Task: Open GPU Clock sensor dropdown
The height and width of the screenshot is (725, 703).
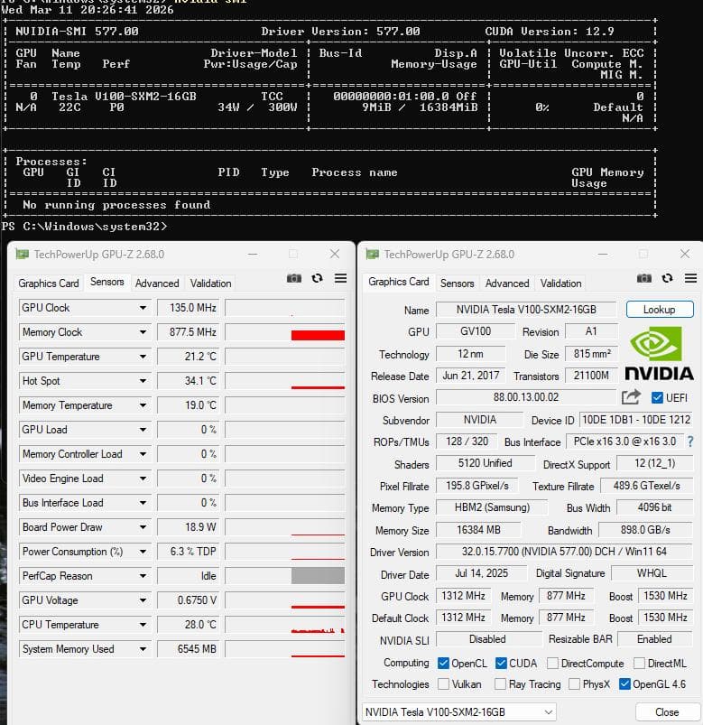Action: click(143, 308)
